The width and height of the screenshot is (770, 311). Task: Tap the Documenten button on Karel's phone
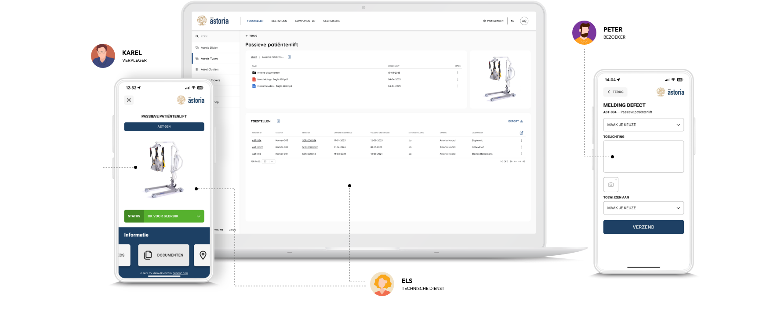(x=163, y=255)
